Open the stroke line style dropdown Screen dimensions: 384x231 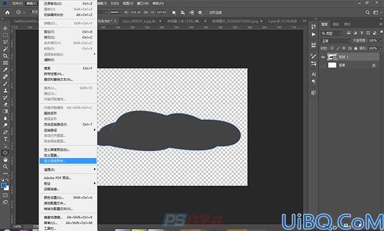pyautogui.click(x=115, y=13)
